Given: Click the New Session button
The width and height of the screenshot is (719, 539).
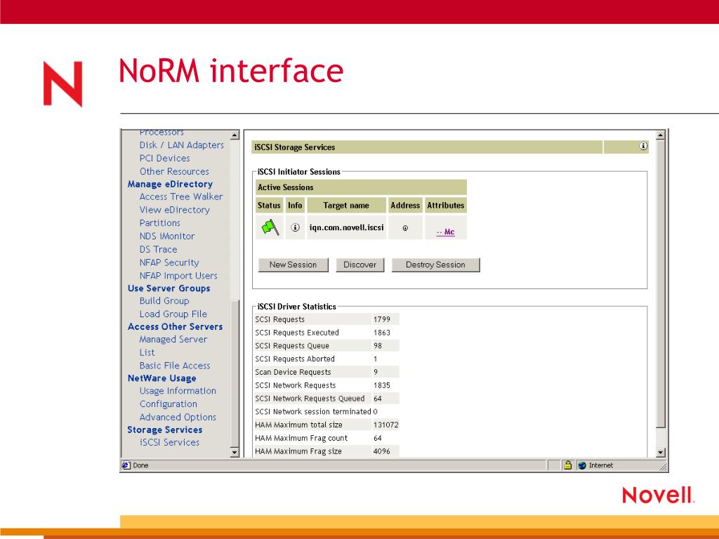Looking at the screenshot, I should pyautogui.click(x=293, y=265).
